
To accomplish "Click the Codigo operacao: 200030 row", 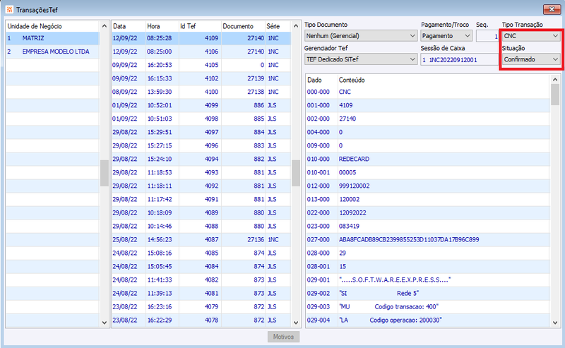I will [428, 320].
